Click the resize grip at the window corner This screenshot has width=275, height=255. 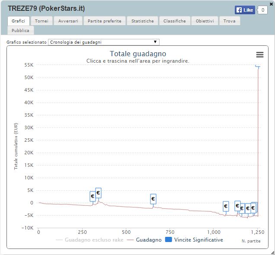click(272, 253)
